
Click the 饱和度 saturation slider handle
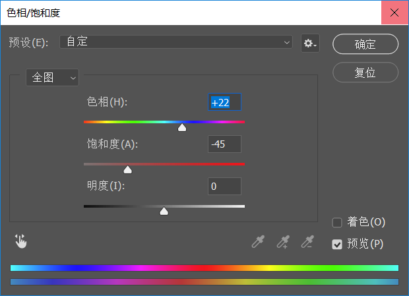click(128, 169)
